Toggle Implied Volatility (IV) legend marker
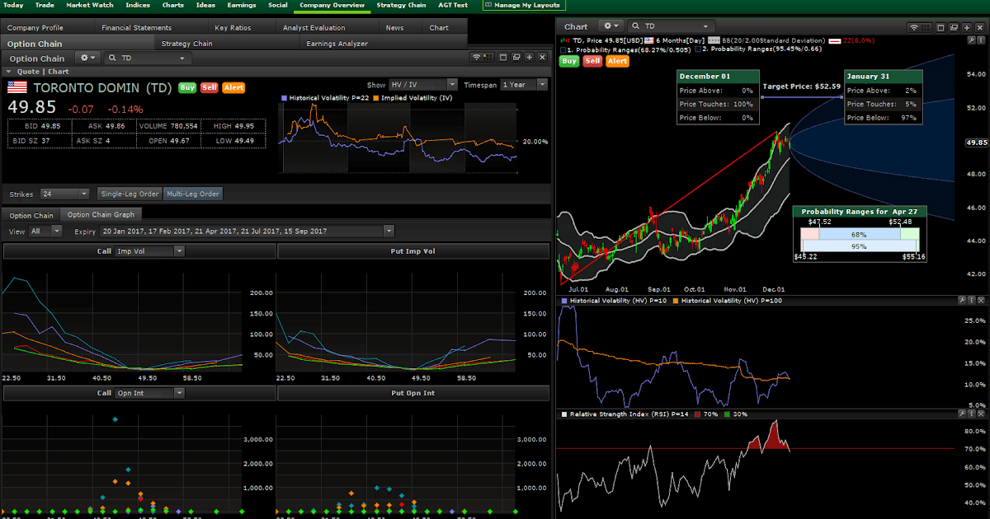 click(375, 98)
